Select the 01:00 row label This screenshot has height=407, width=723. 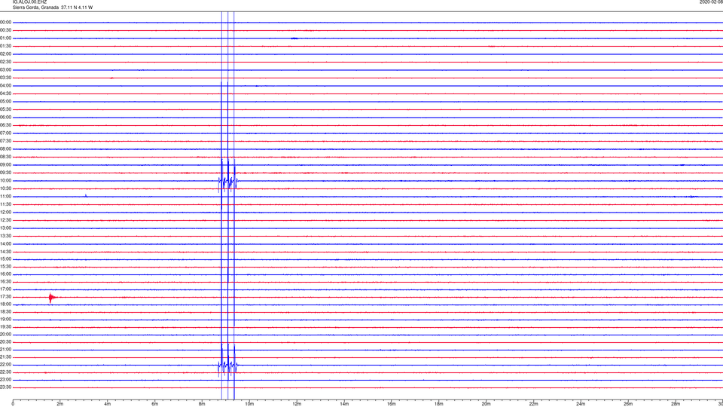point(5,38)
